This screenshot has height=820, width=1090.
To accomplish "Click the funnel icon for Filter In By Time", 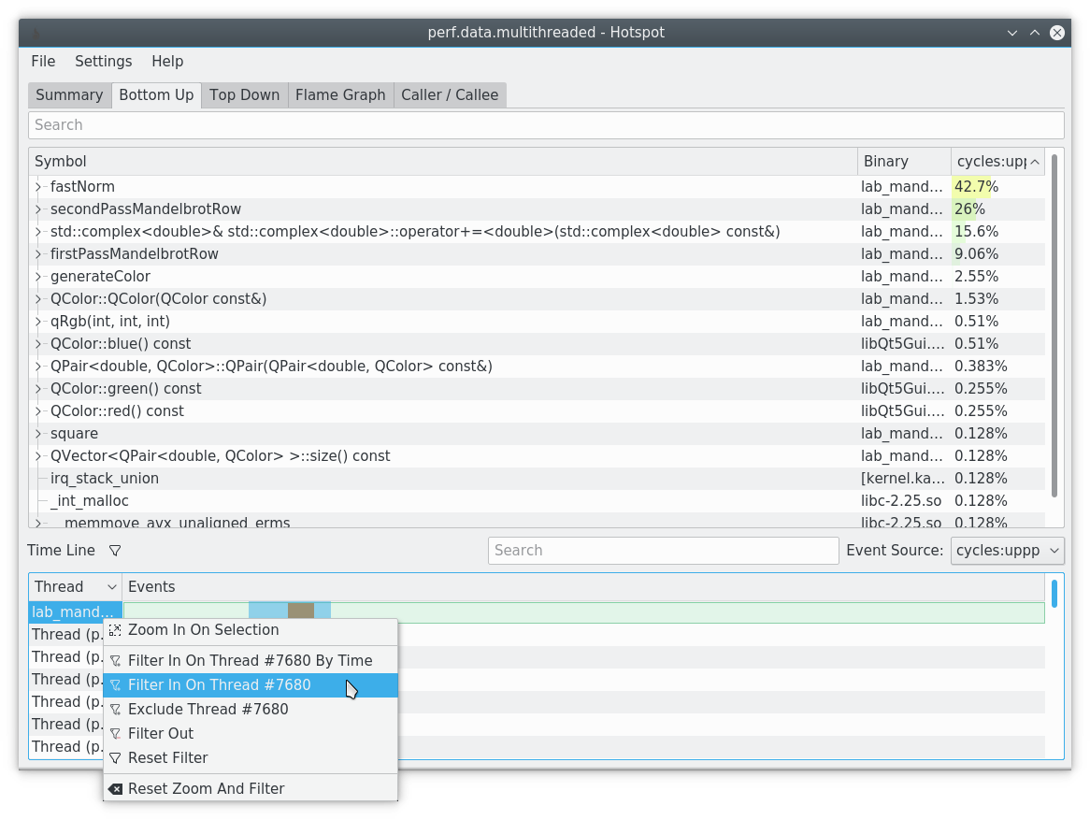I will pos(115,660).
